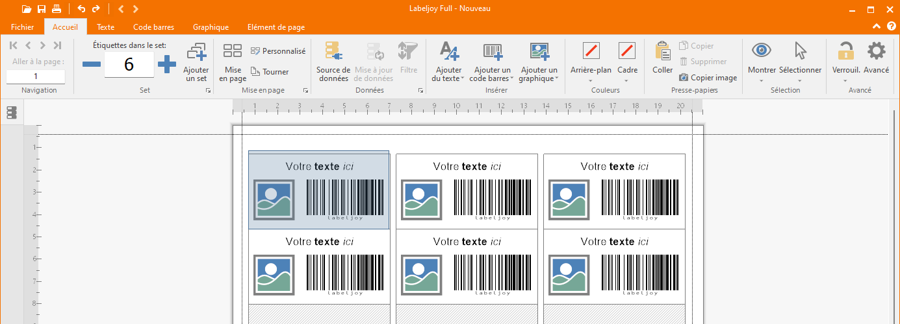Open Mise en page group dialog launcher
Viewport: 900px width, 324px height.
coord(306,91)
